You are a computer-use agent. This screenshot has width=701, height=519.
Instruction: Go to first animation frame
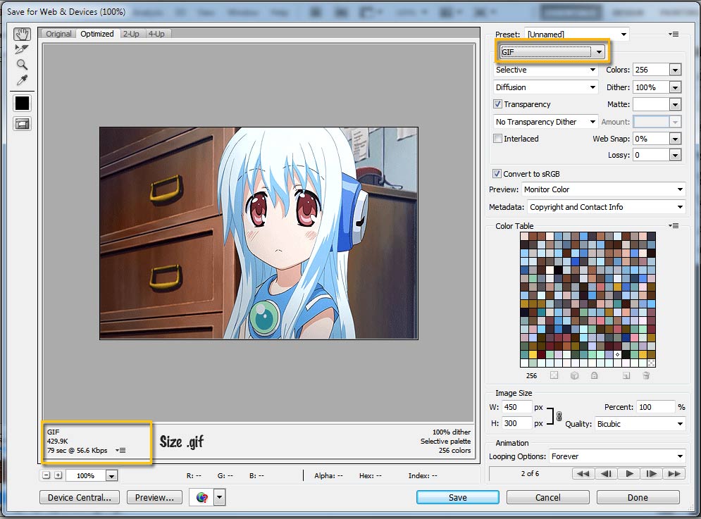point(583,473)
